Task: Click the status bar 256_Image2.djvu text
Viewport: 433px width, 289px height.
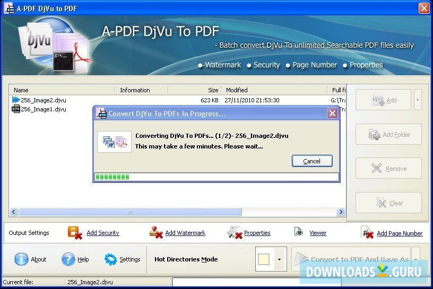Action: tap(90, 282)
